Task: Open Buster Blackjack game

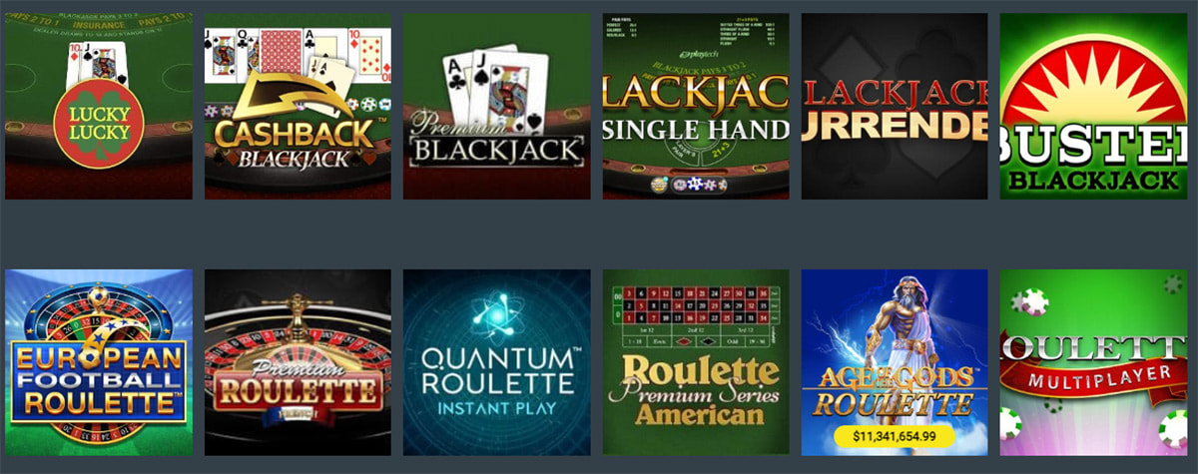Action: coord(1096,106)
